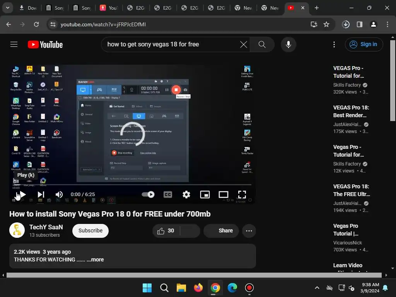Image resolution: width=396 pixels, height=297 pixels.
Task: Open taskbar Search
Action: (164, 288)
